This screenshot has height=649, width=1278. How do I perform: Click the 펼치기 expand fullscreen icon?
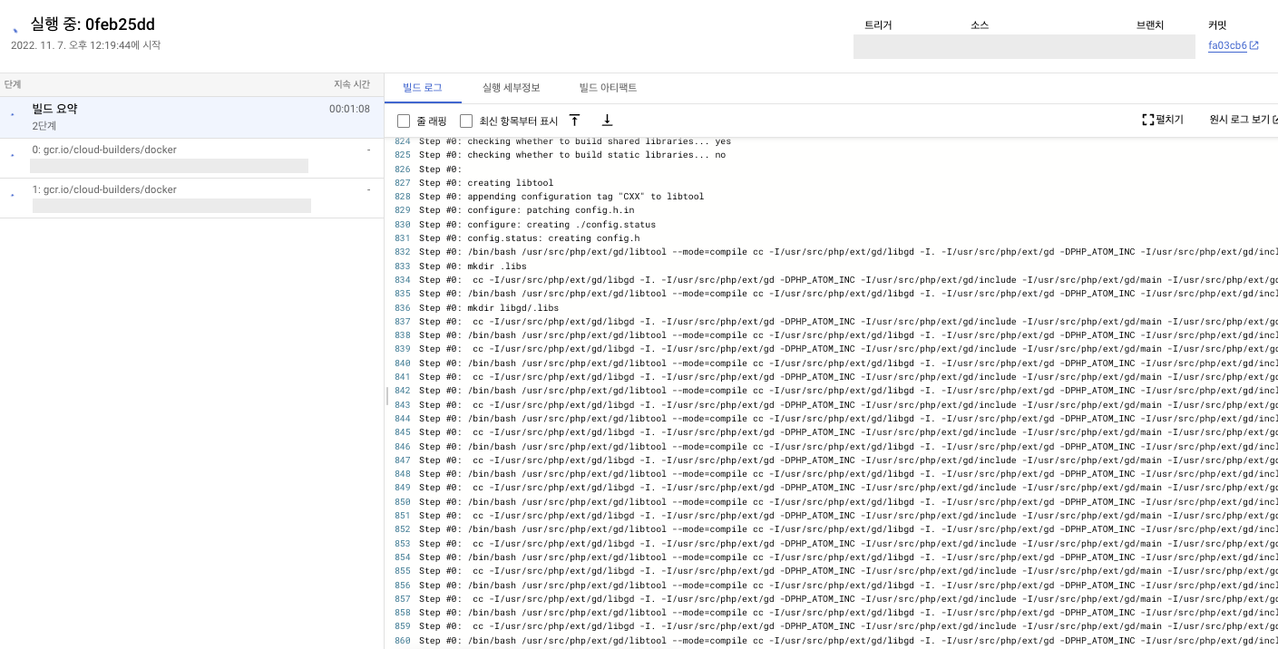pos(1147,120)
